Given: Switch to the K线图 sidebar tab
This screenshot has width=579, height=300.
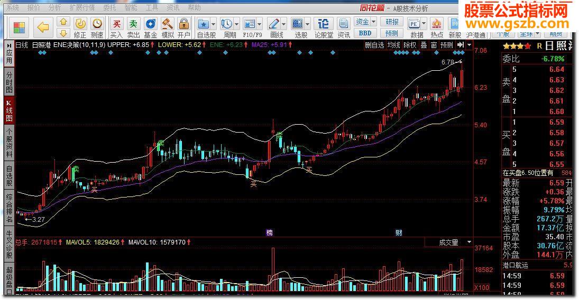Looking at the screenshot, I should pos(9,110).
